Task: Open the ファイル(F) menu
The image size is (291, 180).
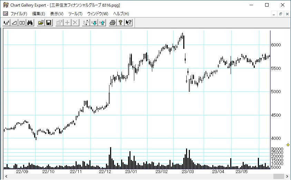Action: click(x=19, y=14)
